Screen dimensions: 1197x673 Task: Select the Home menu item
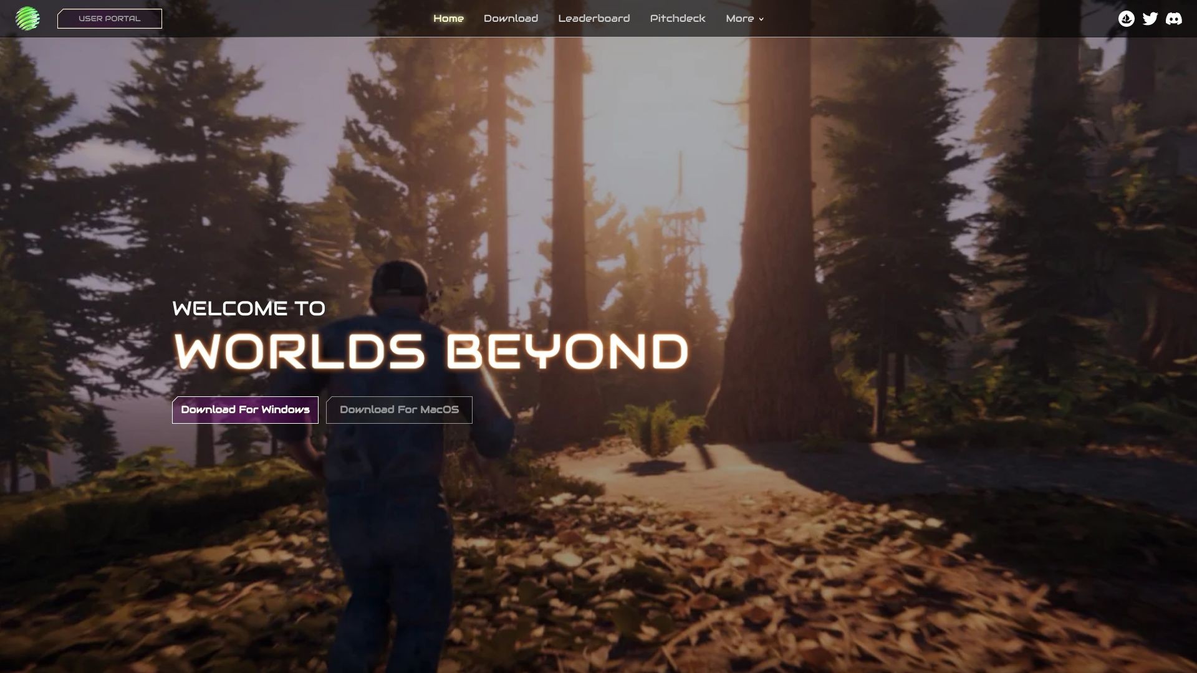[448, 19]
